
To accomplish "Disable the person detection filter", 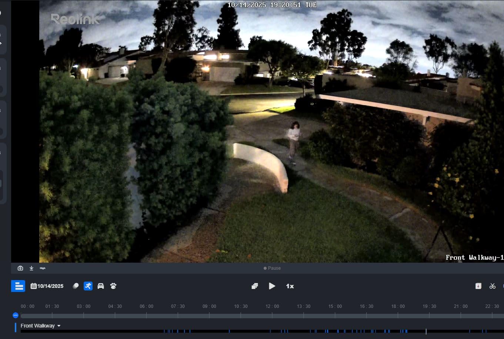I will (x=88, y=286).
